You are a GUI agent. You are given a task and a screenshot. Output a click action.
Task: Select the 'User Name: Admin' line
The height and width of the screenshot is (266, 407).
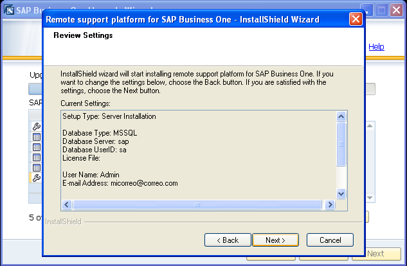[91, 175]
